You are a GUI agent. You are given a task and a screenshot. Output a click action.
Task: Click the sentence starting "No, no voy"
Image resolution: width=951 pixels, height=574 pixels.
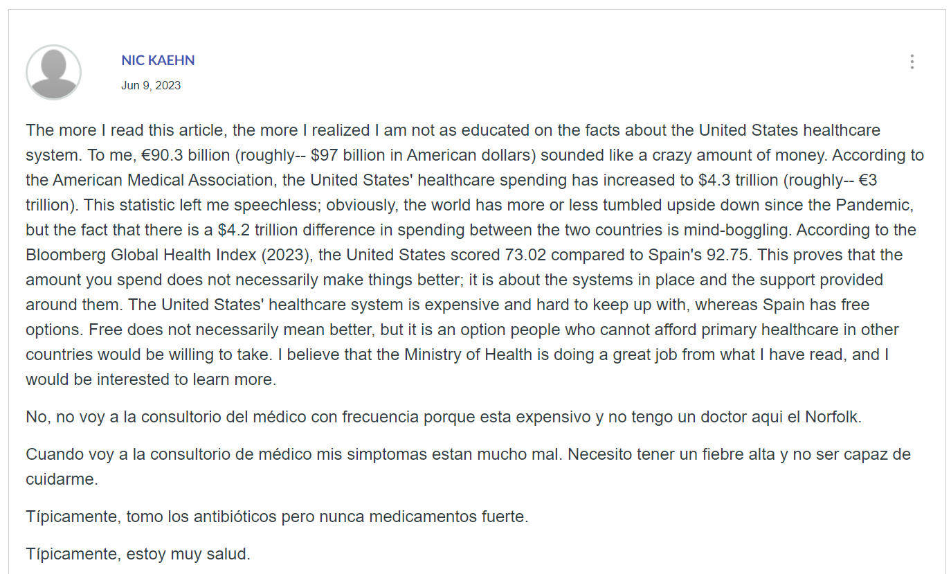pyautogui.click(x=444, y=417)
